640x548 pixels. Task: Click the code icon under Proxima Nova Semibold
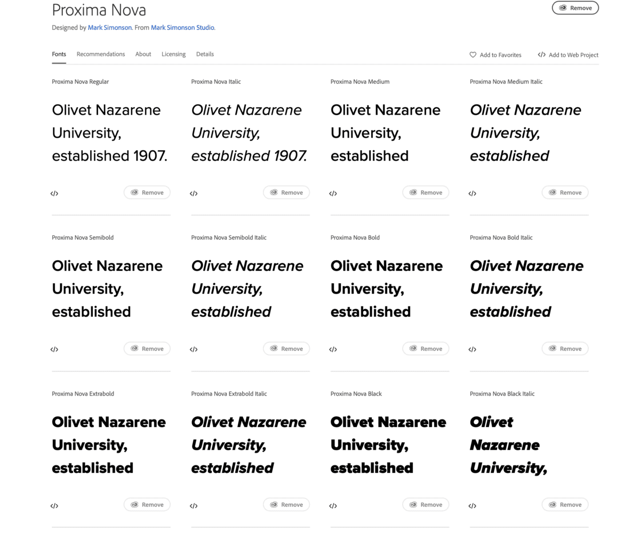pyautogui.click(x=54, y=349)
